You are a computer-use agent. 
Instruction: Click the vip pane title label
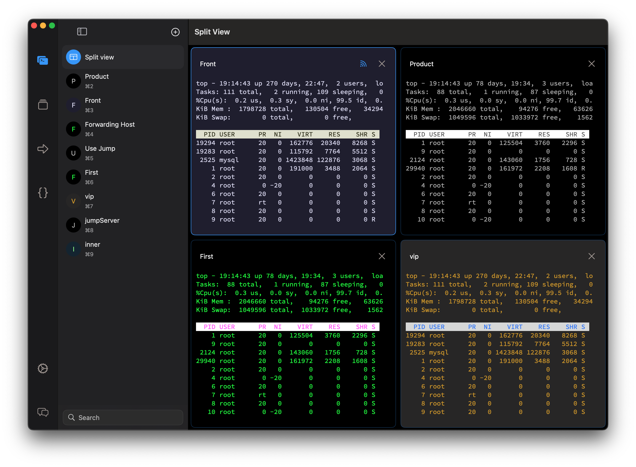pyautogui.click(x=414, y=257)
